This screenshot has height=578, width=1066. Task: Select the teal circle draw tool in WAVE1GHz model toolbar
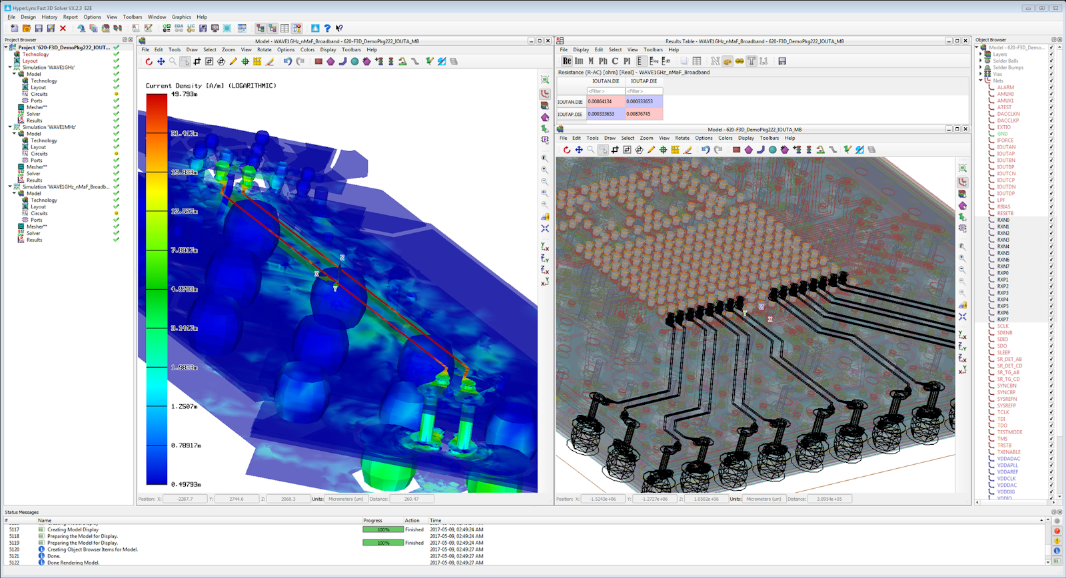point(355,61)
